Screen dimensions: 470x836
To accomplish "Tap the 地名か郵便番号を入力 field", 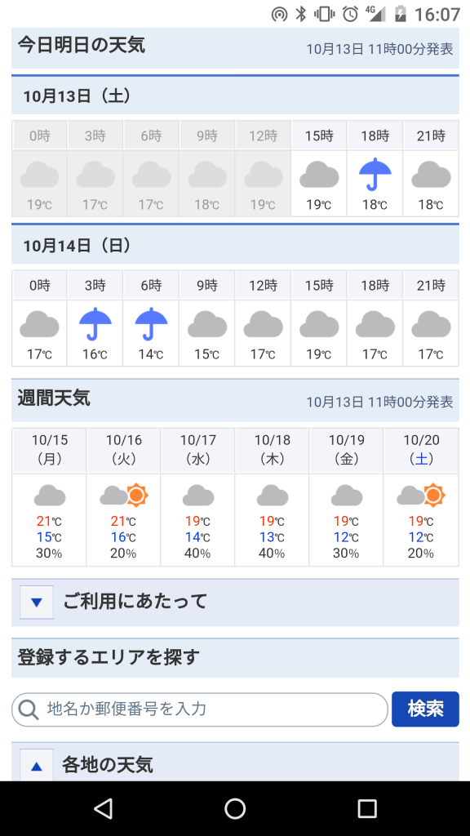I will 200,709.
